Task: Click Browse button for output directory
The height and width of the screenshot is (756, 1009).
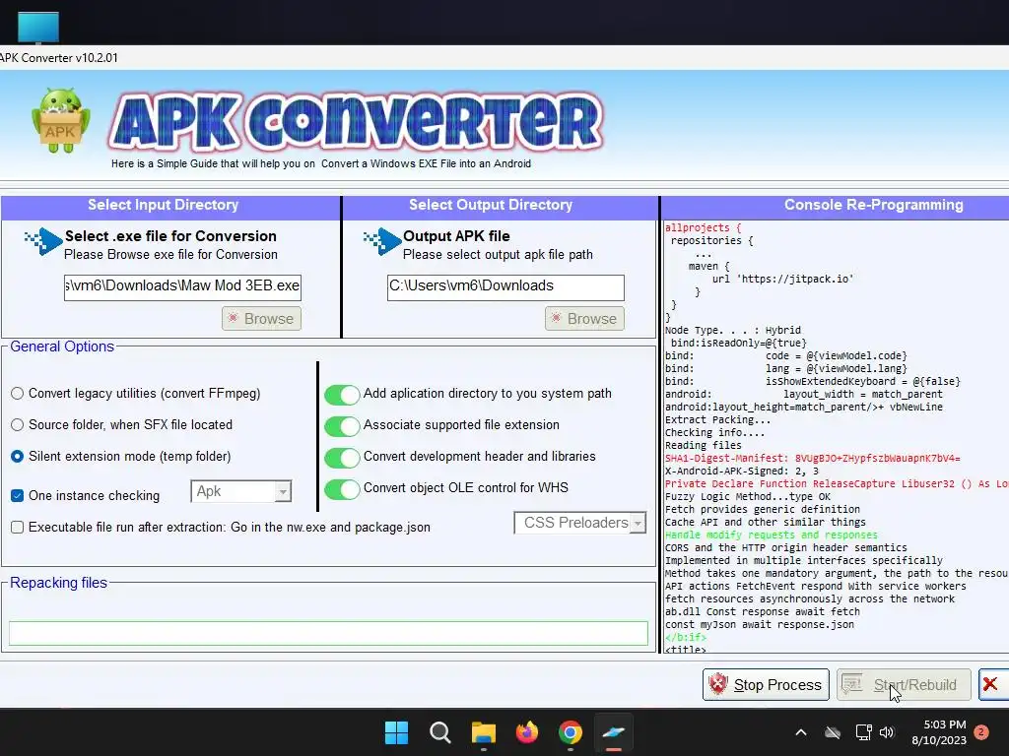Action: pos(584,319)
